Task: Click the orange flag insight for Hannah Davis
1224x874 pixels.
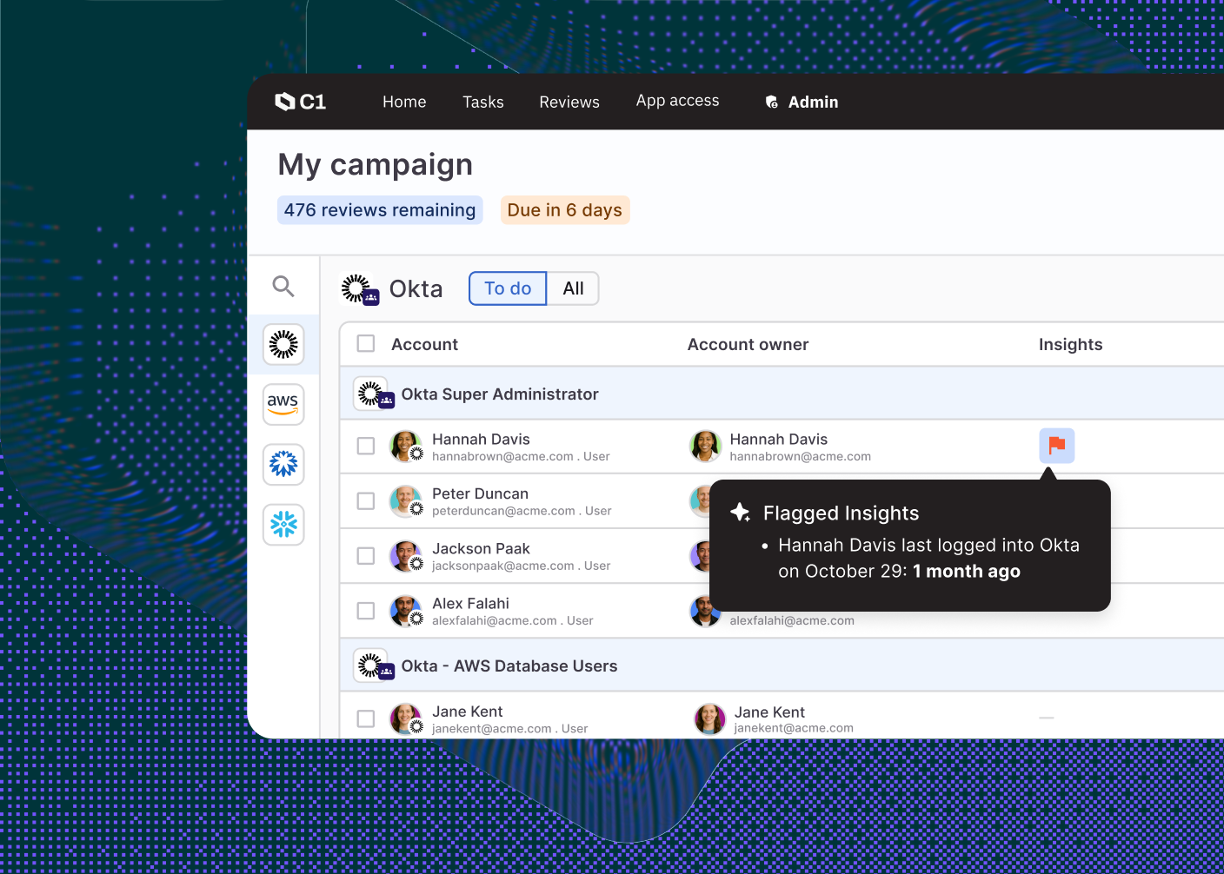Action: coord(1056,446)
